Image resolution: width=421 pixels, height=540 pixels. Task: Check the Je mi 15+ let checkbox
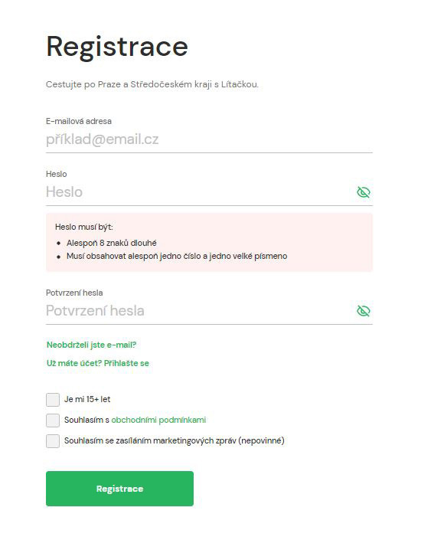coord(53,400)
